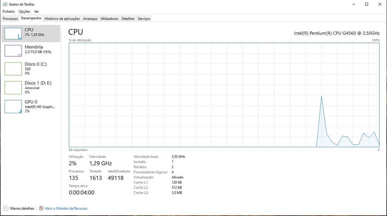Click the Disco 1 (D: E:) label
This screenshot has height=216, width=387.
[x=38, y=83]
